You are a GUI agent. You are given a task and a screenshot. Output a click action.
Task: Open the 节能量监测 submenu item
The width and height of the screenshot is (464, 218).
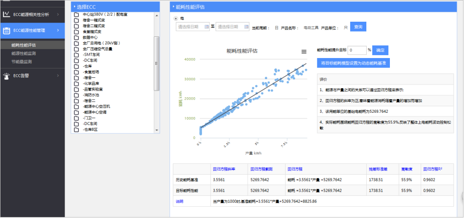click(x=22, y=61)
